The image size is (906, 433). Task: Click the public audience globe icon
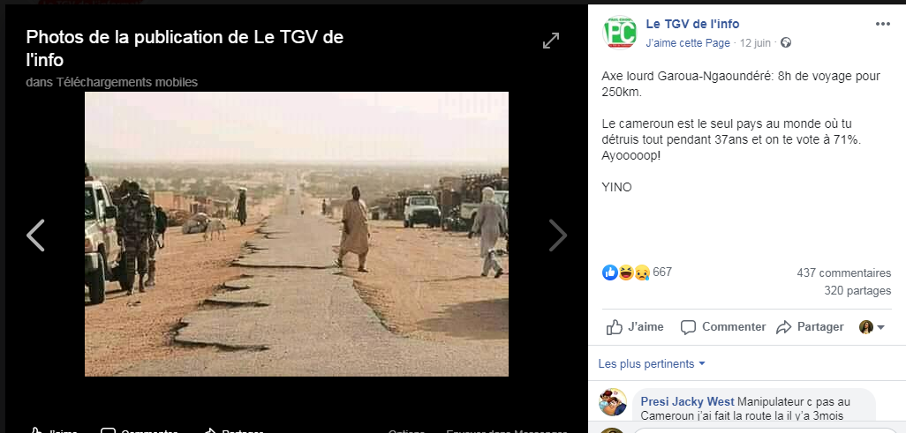coord(786,42)
